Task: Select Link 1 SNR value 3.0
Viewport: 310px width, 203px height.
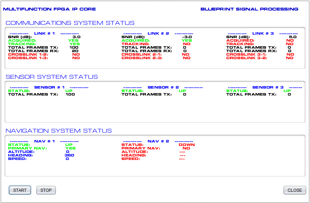Action: (x=76, y=37)
